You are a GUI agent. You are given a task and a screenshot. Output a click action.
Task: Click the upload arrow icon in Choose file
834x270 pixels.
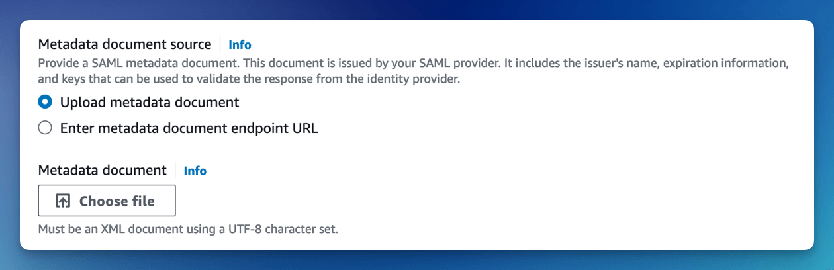point(63,201)
